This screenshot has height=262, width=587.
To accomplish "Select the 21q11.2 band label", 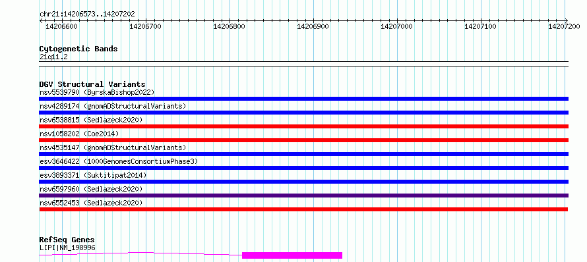I will pos(53,57).
